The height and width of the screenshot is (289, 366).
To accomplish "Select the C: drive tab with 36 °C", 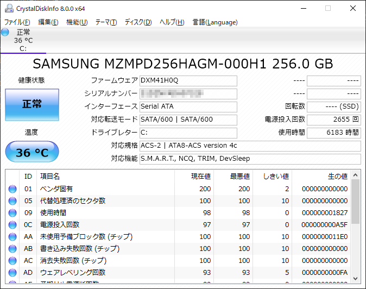I will click(23, 40).
